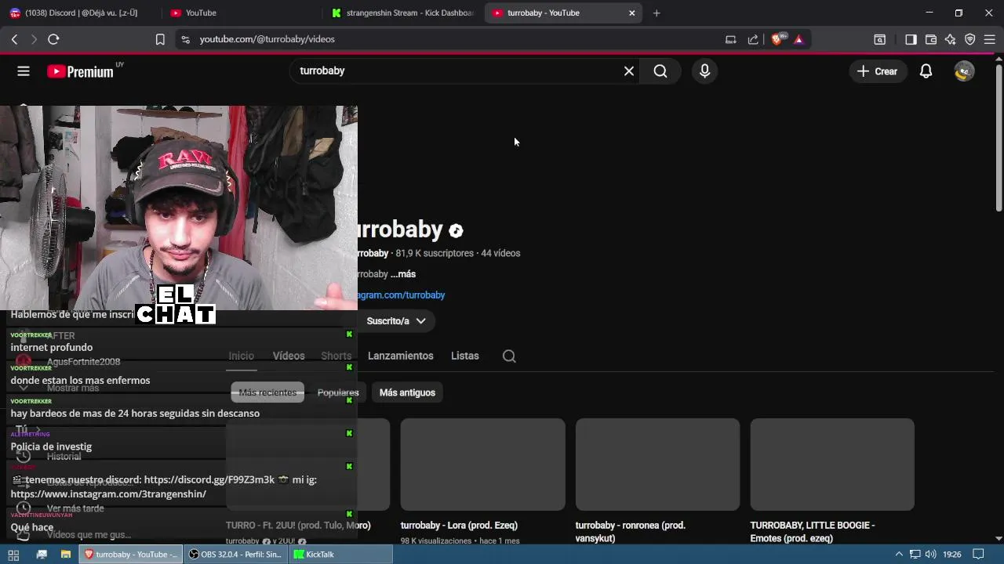Open Brave main menu

coord(990,39)
